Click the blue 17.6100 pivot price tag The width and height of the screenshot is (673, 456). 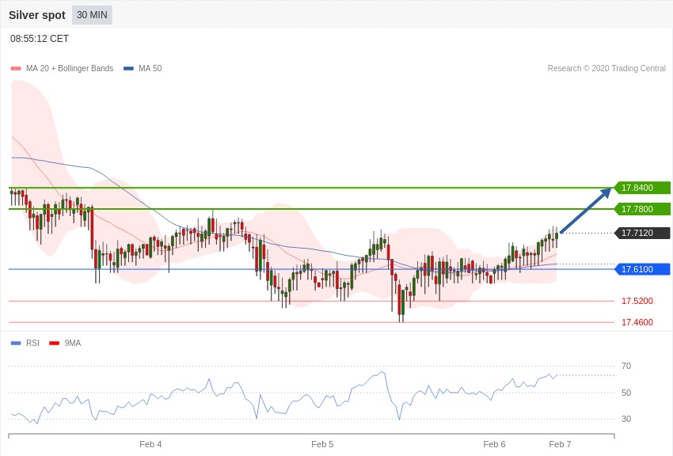click(x=642, y=269)
